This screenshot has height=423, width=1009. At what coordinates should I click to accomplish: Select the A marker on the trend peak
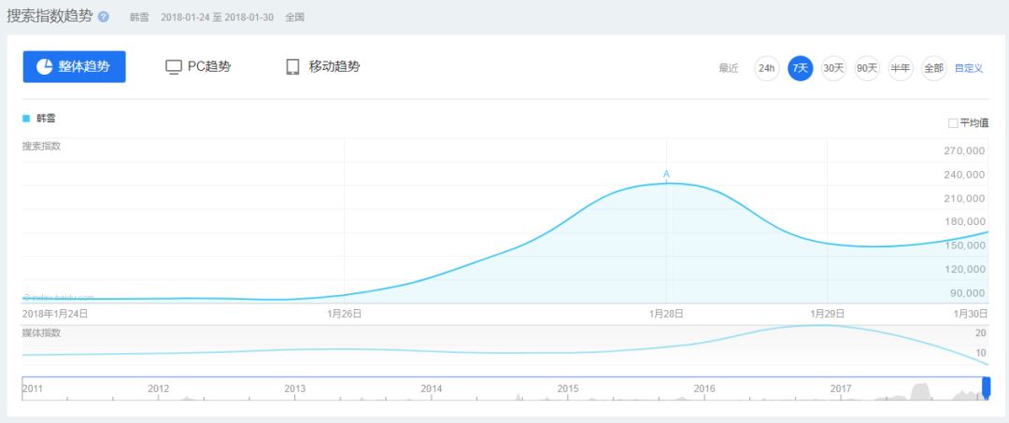pyautogui.click(x=666, y=175)
